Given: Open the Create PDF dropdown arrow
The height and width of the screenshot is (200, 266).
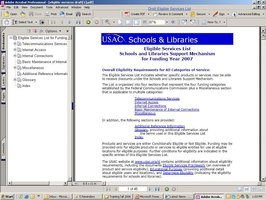Looking at the screenshot, I should pyautogui.click(x=149, y=14).
